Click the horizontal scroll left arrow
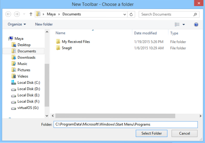The image size is (205, 143). tap(53, 116)
